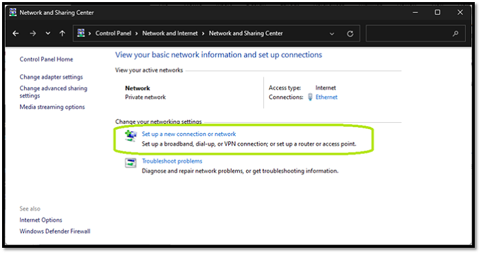This screenshot has width=481, height=254.
Task: Click the Control Panel icon in the address bar
Action: (81, 33)
